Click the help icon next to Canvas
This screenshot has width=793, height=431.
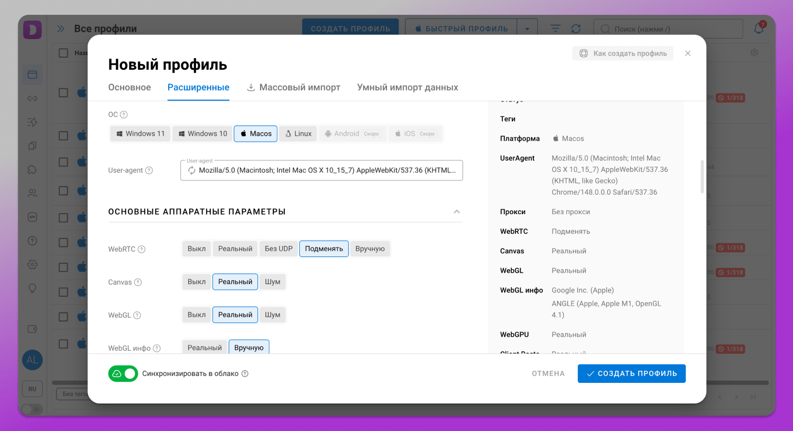coord(138,282)
